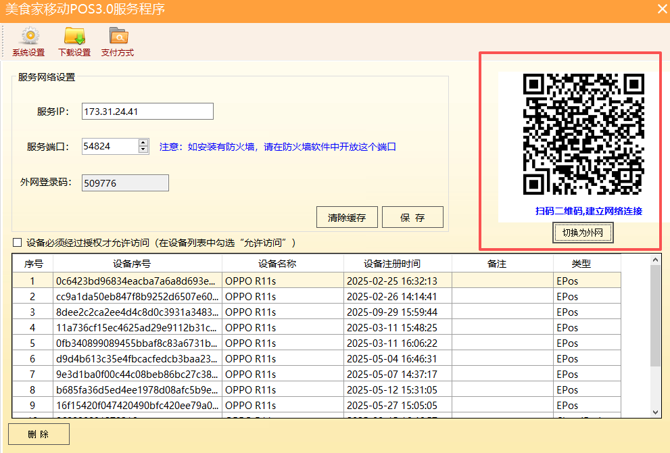
Task: Enable 设备必须经过授权才允许访问 checkbox
Action: coord(18,243)
